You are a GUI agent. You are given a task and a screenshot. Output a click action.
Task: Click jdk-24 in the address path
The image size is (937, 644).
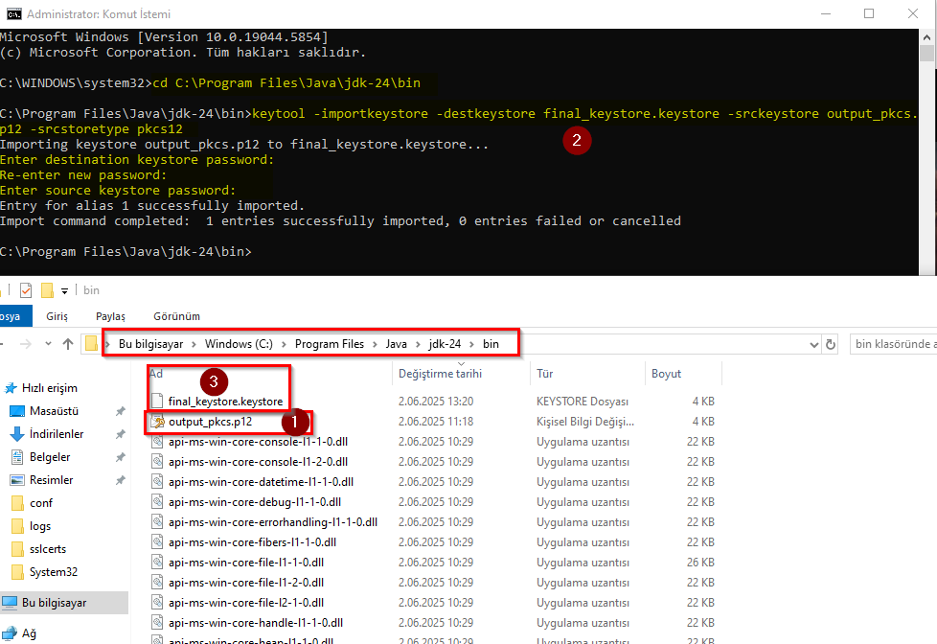pyautogui.click(x=445, y=344)
